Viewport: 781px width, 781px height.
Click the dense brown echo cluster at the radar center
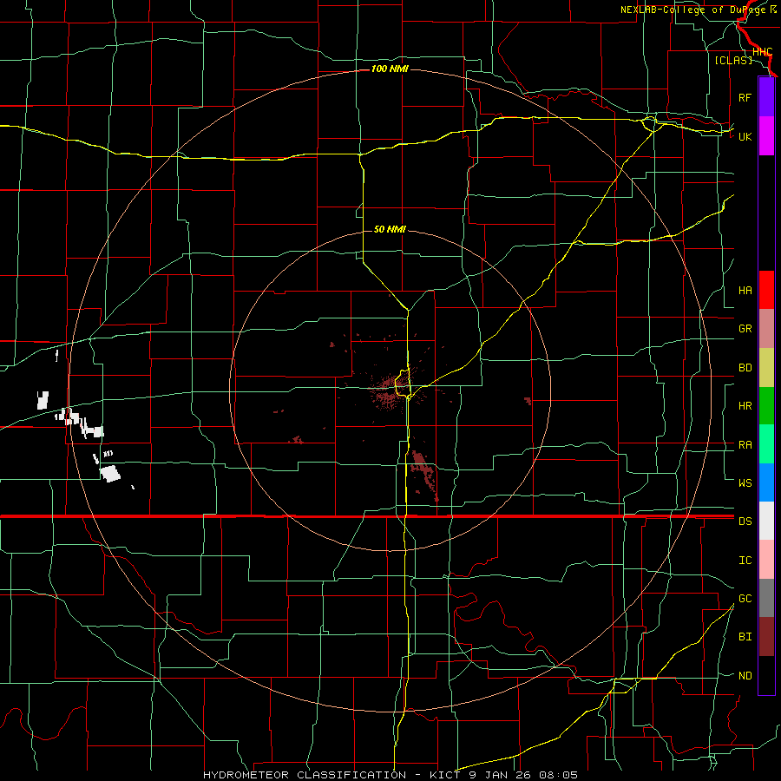click(x=388, y=392)
